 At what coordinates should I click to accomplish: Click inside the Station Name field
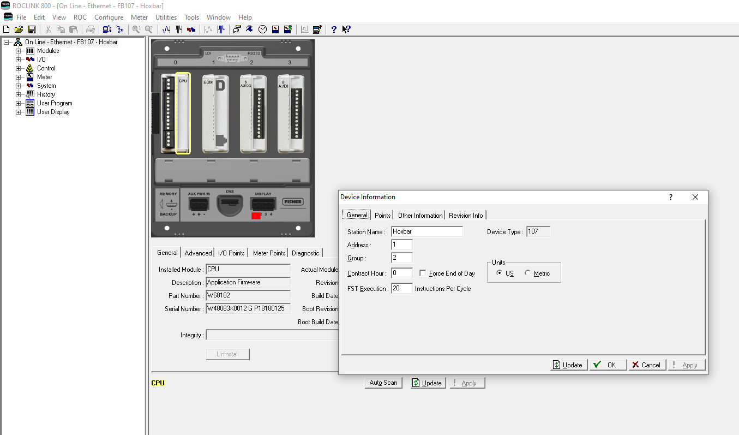426,231
